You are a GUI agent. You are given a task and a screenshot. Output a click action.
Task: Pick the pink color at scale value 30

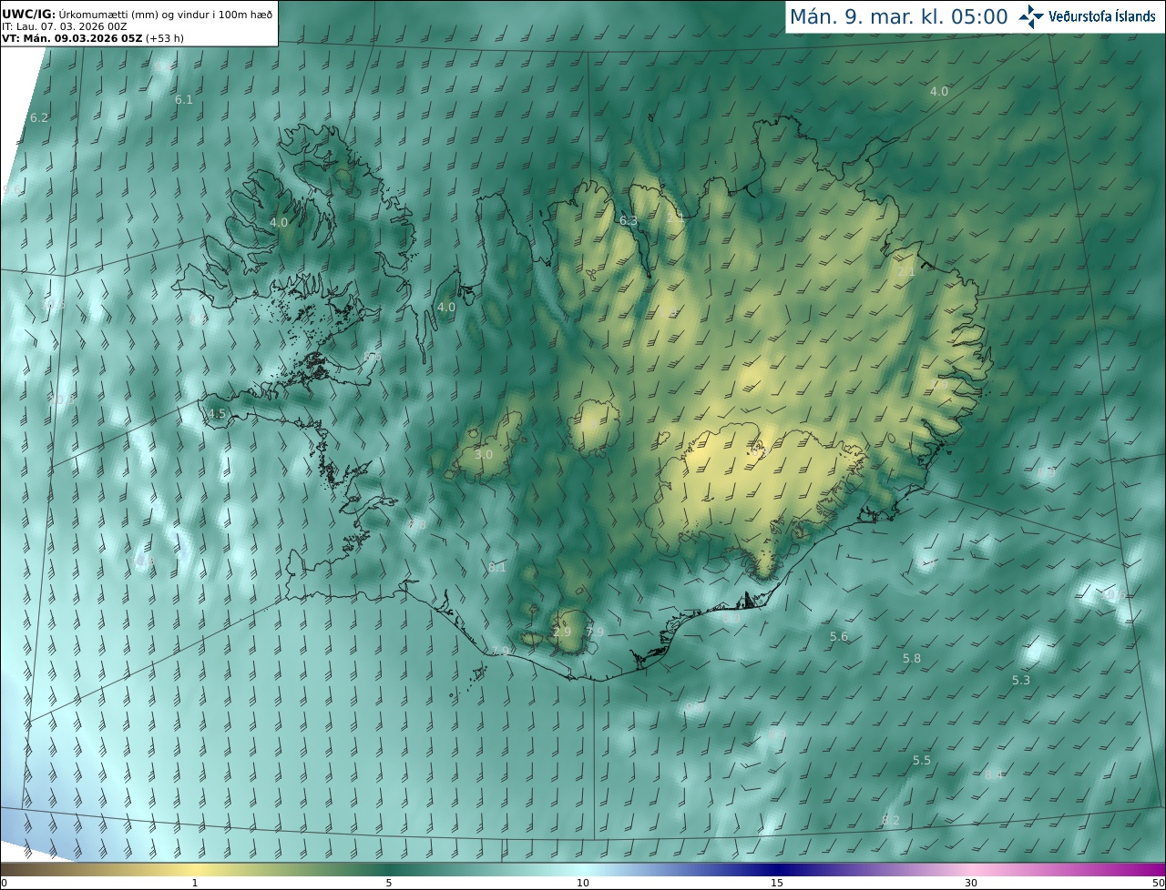(x=971, y=870)
